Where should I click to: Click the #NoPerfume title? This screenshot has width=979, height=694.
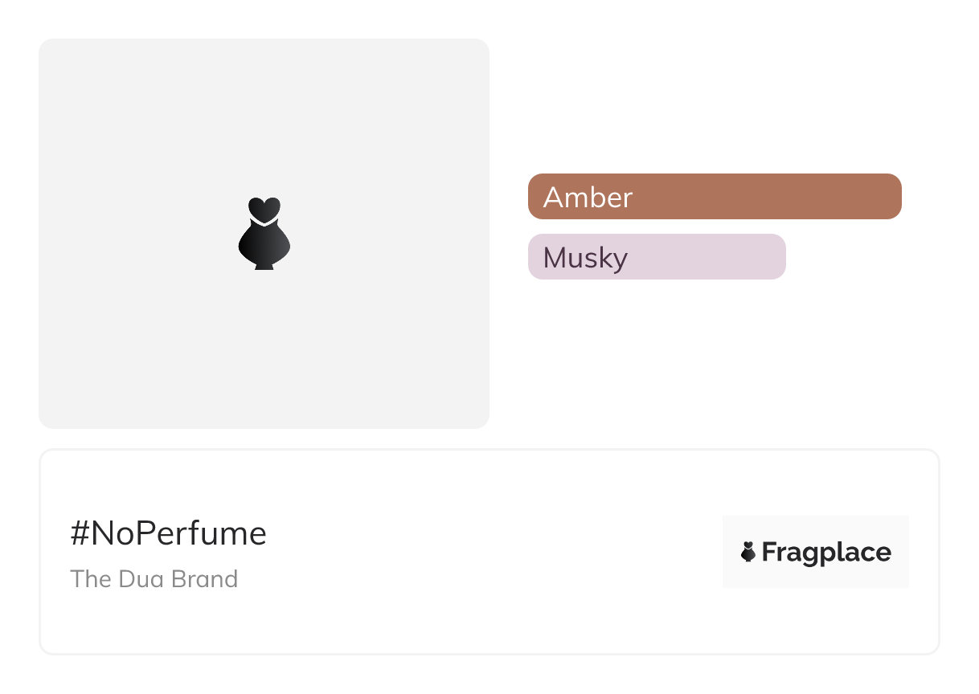click(168, 533)
